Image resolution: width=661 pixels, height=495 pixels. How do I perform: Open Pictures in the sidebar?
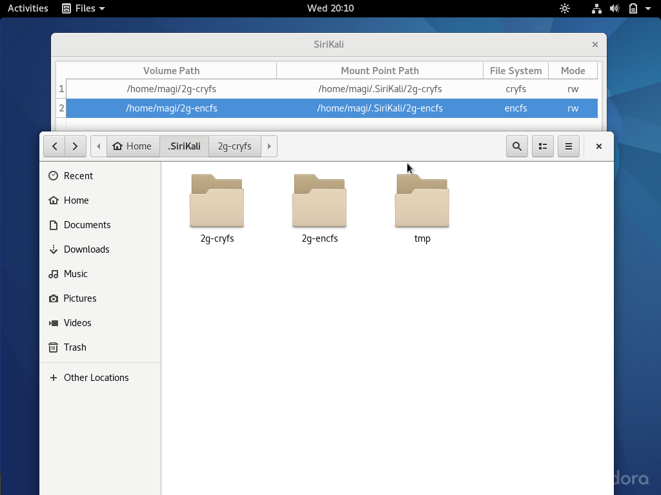coord(100,298)
